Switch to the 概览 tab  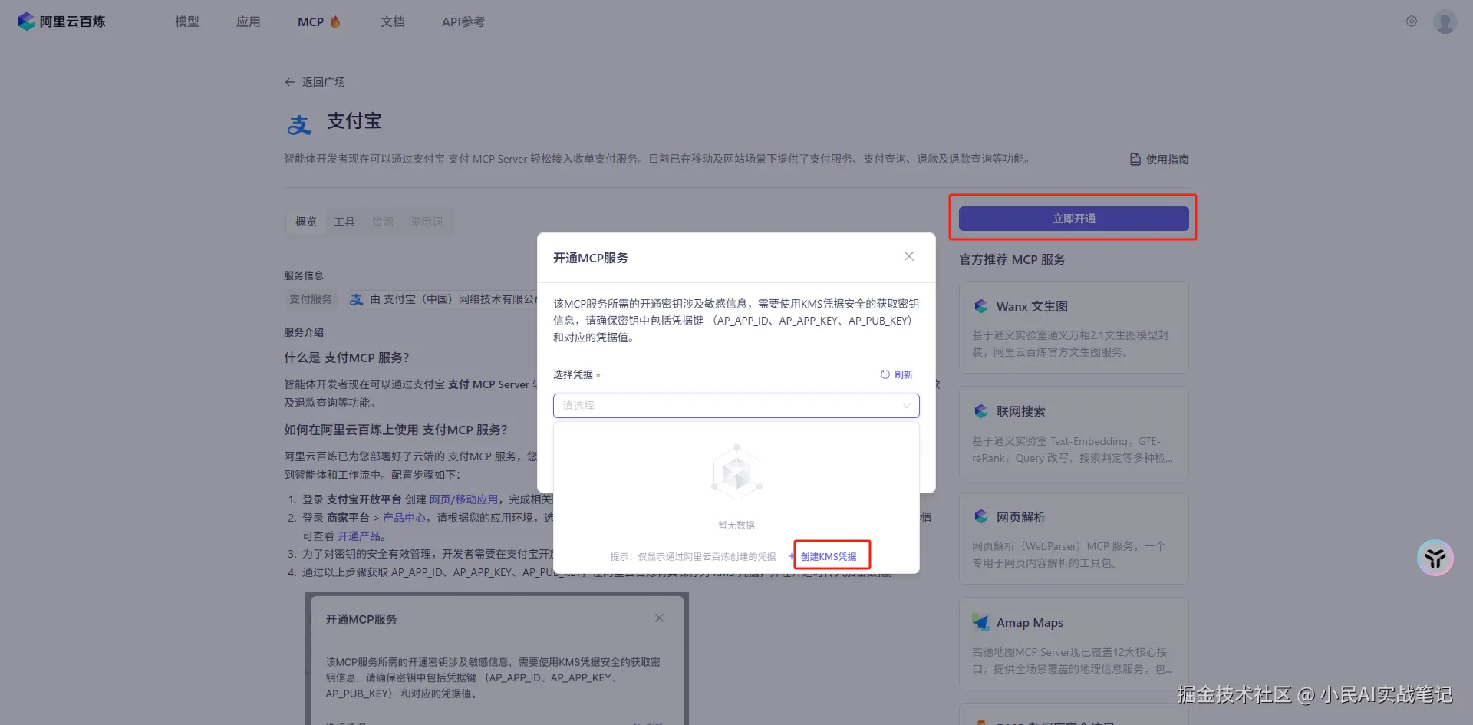click(306, 222)
